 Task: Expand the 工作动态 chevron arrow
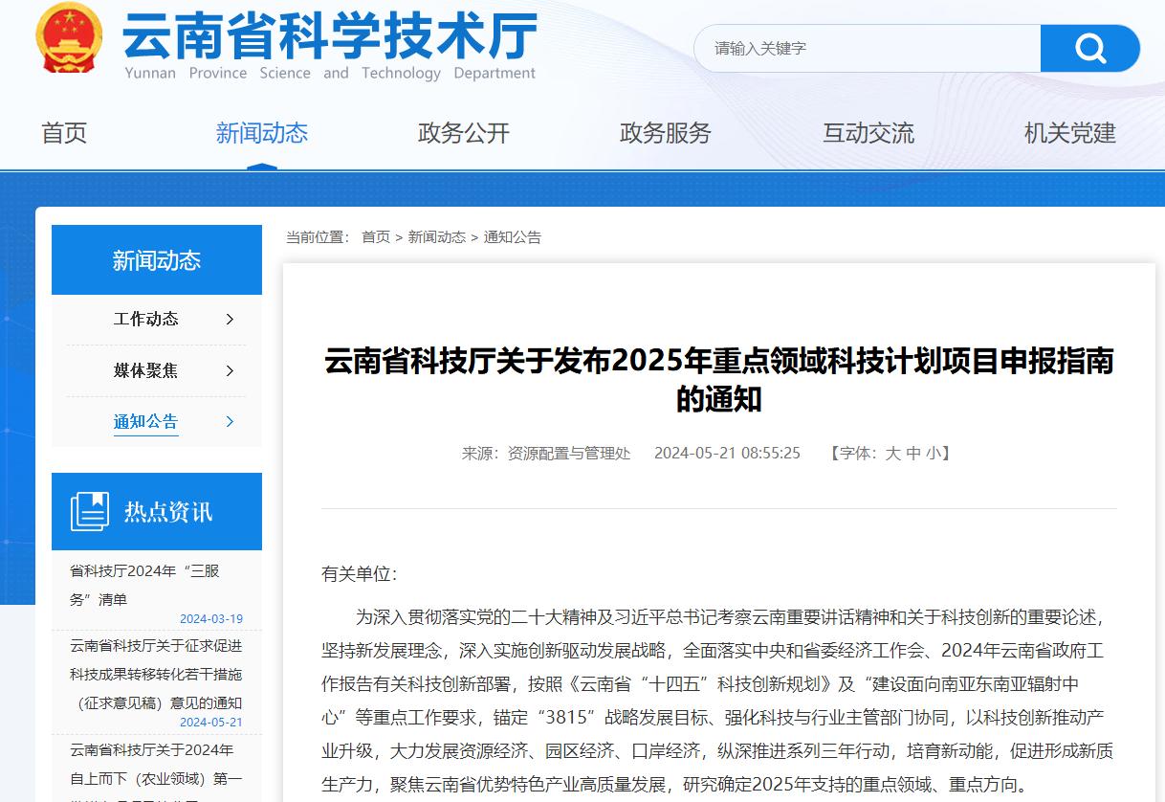(230, 319)
